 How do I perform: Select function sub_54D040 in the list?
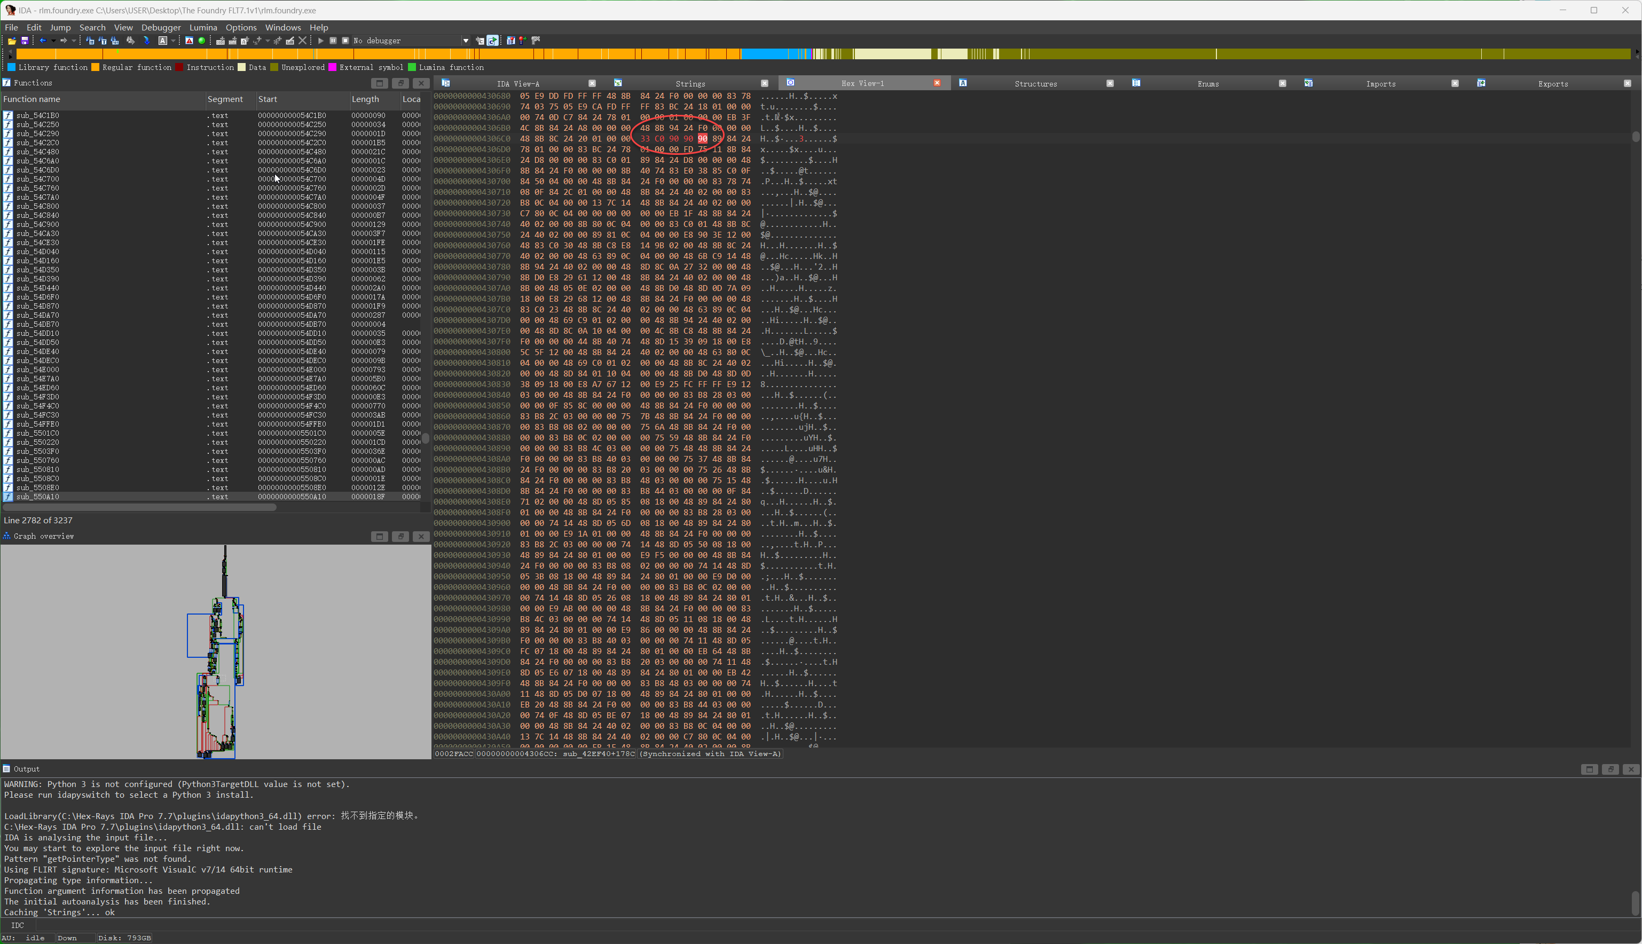(x=37, y=251)
